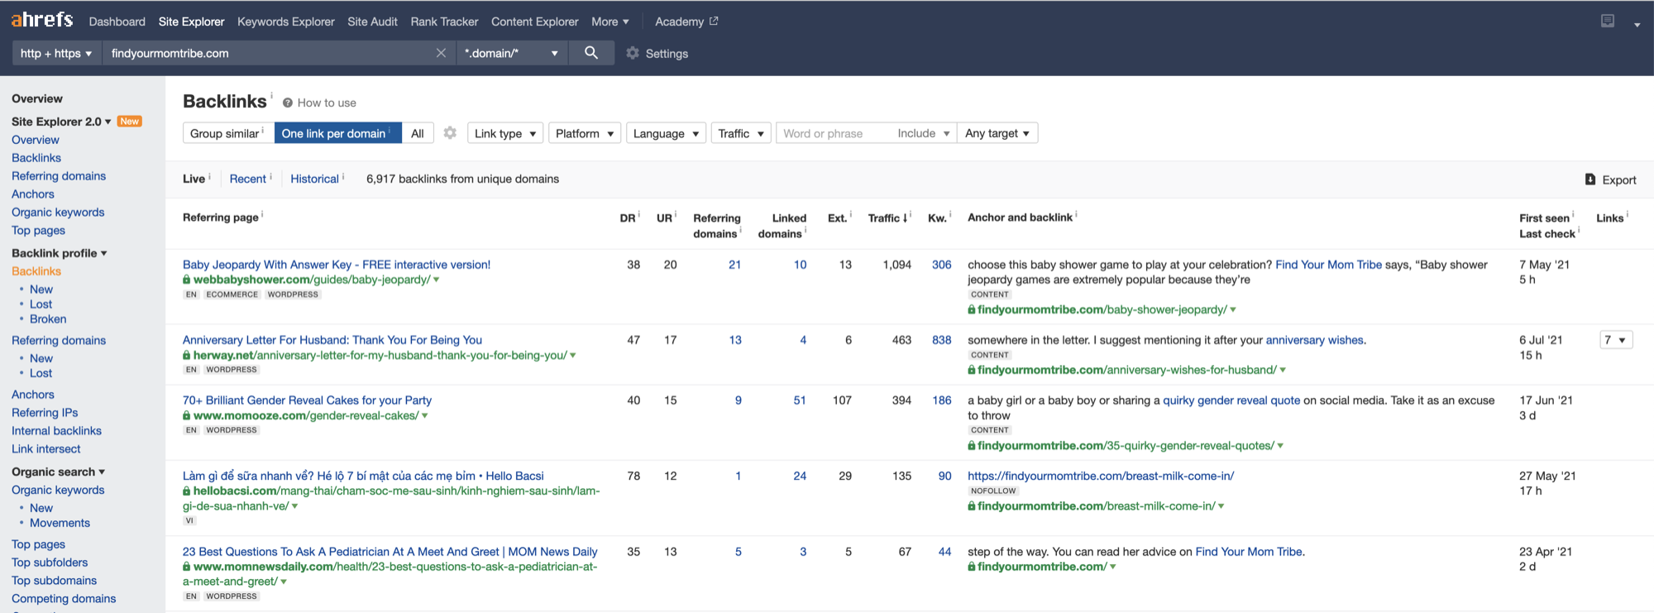1654x613 pixels.
Task: Click referring domains value 21 in first row
Action: tap(734, 265)
